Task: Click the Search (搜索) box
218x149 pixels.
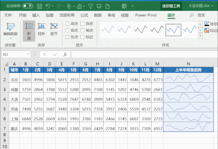Action: tap(201, 15)
